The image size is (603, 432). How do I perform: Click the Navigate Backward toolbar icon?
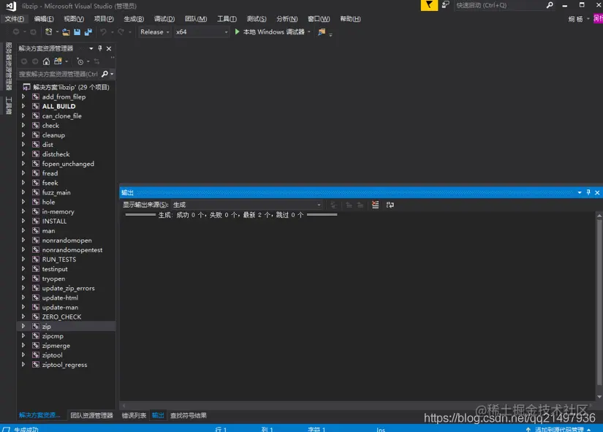16,32
